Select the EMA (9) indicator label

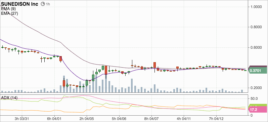coord(8,9)
